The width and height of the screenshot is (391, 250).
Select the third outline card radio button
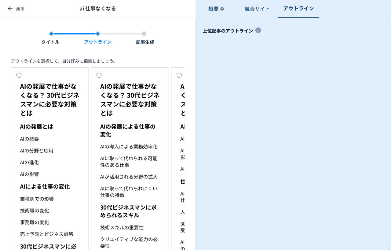click(179, 75)
